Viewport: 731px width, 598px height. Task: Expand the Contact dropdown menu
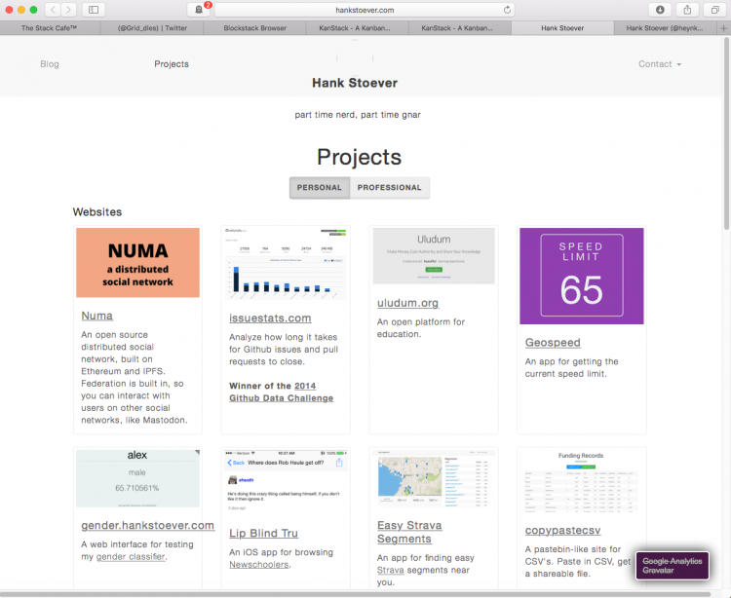click(660, 64)
